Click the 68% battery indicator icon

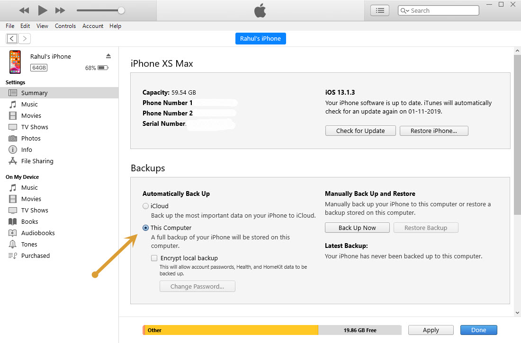[x=103, y=68]
